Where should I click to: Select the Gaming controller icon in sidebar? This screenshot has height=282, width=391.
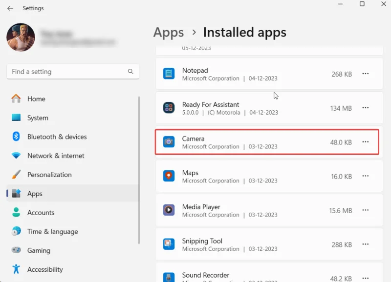(17, 250)
